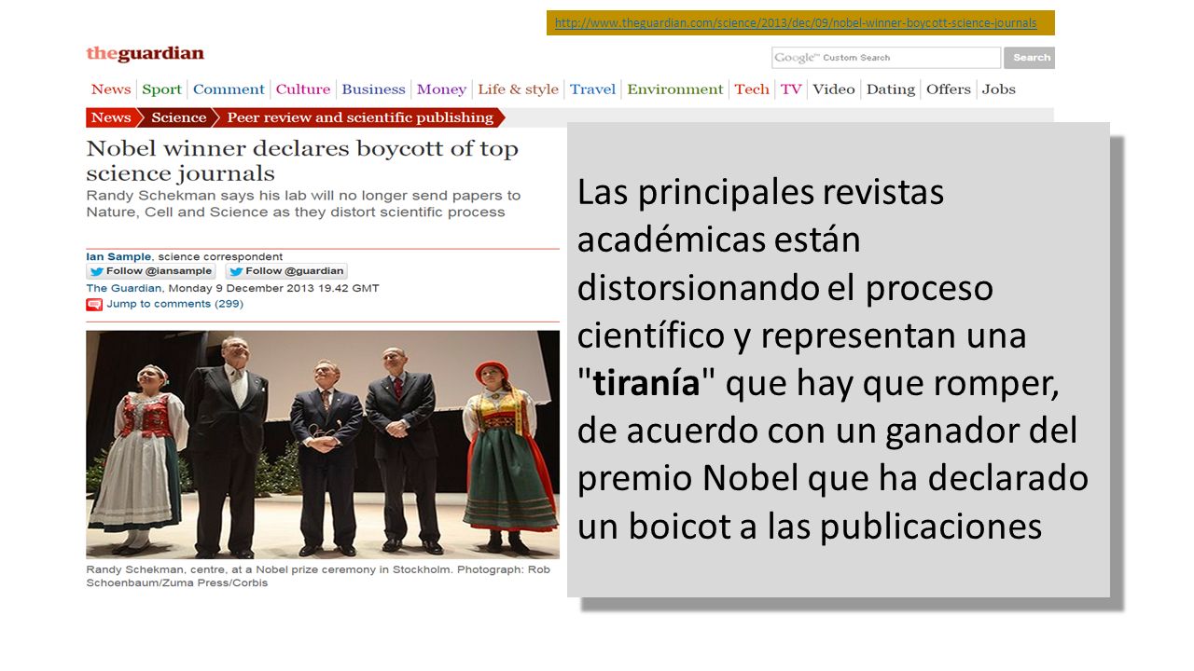Click the Search button

coord(1031,58)
